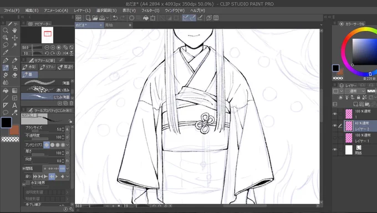Screen dimensions: 377x213
Task: Select the lasso selection tool
Action: click(x=6, y=45)
